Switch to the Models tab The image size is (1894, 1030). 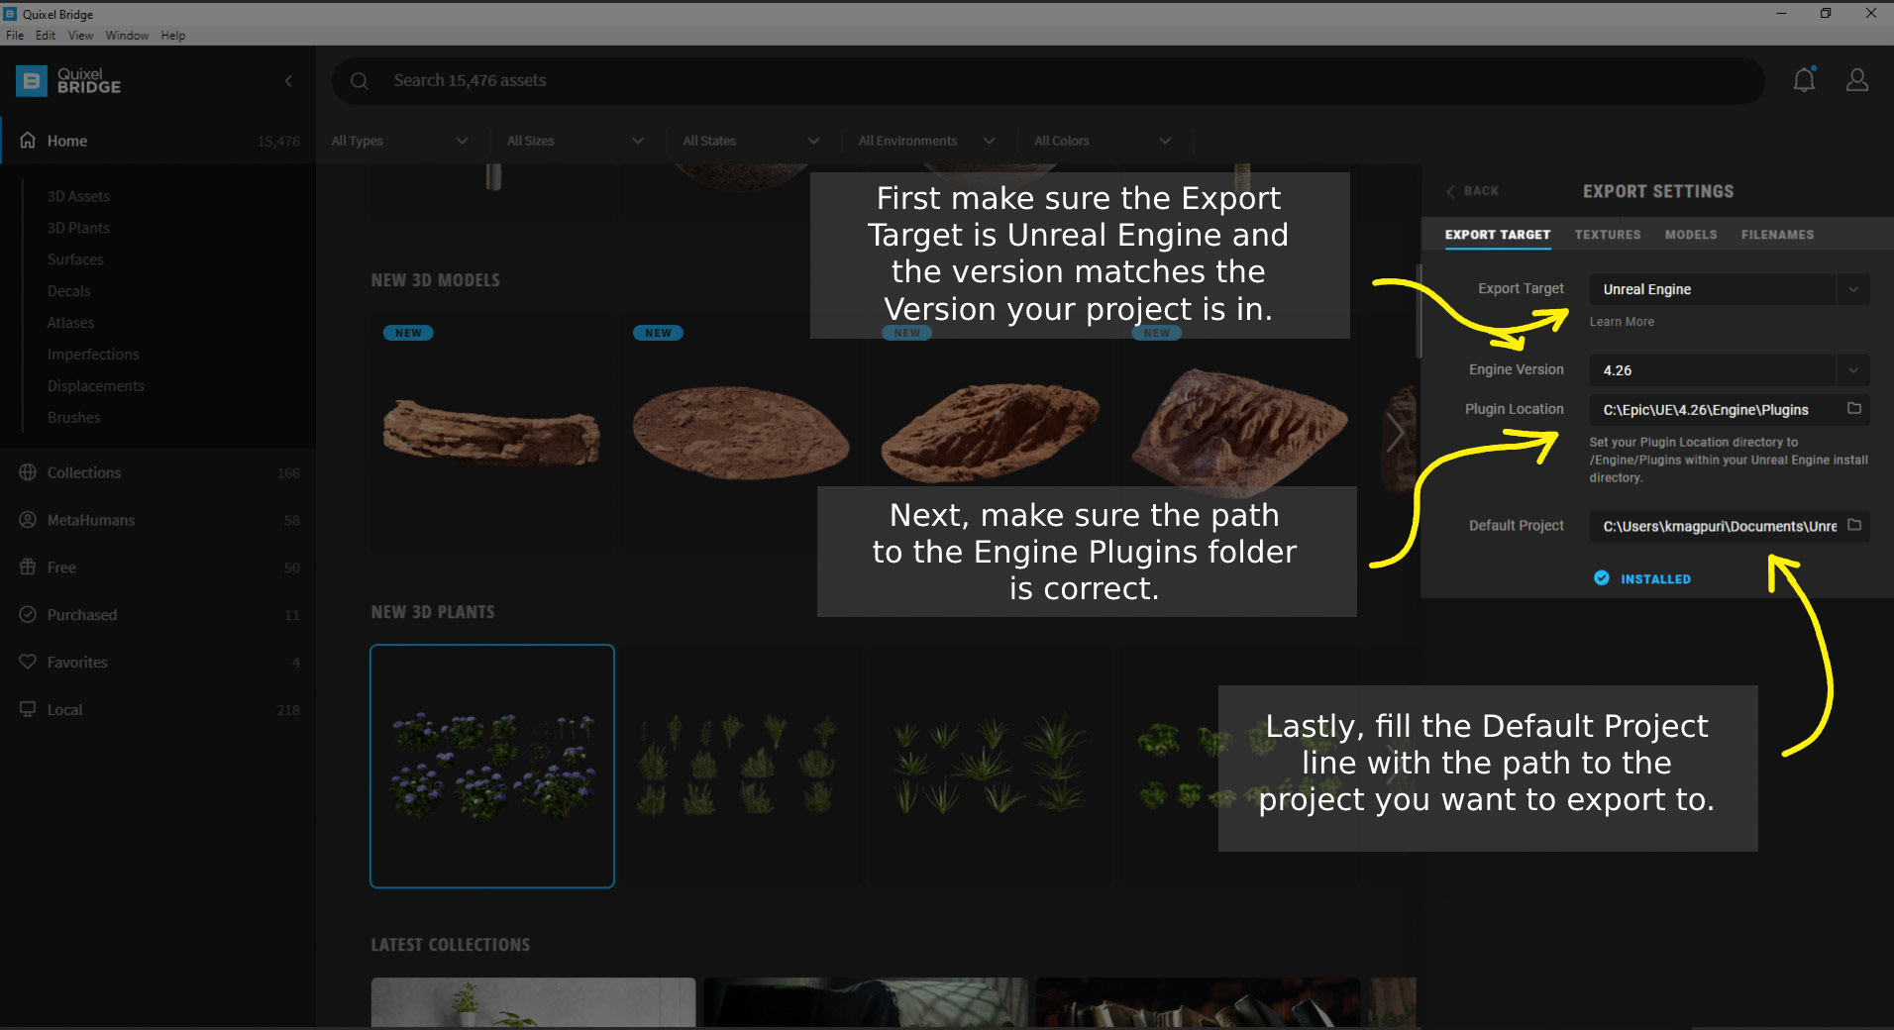[x=1691, y=235]
